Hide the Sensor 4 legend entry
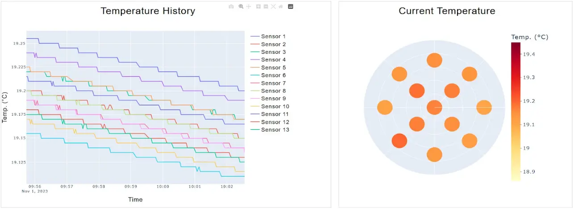 [273, 60]
